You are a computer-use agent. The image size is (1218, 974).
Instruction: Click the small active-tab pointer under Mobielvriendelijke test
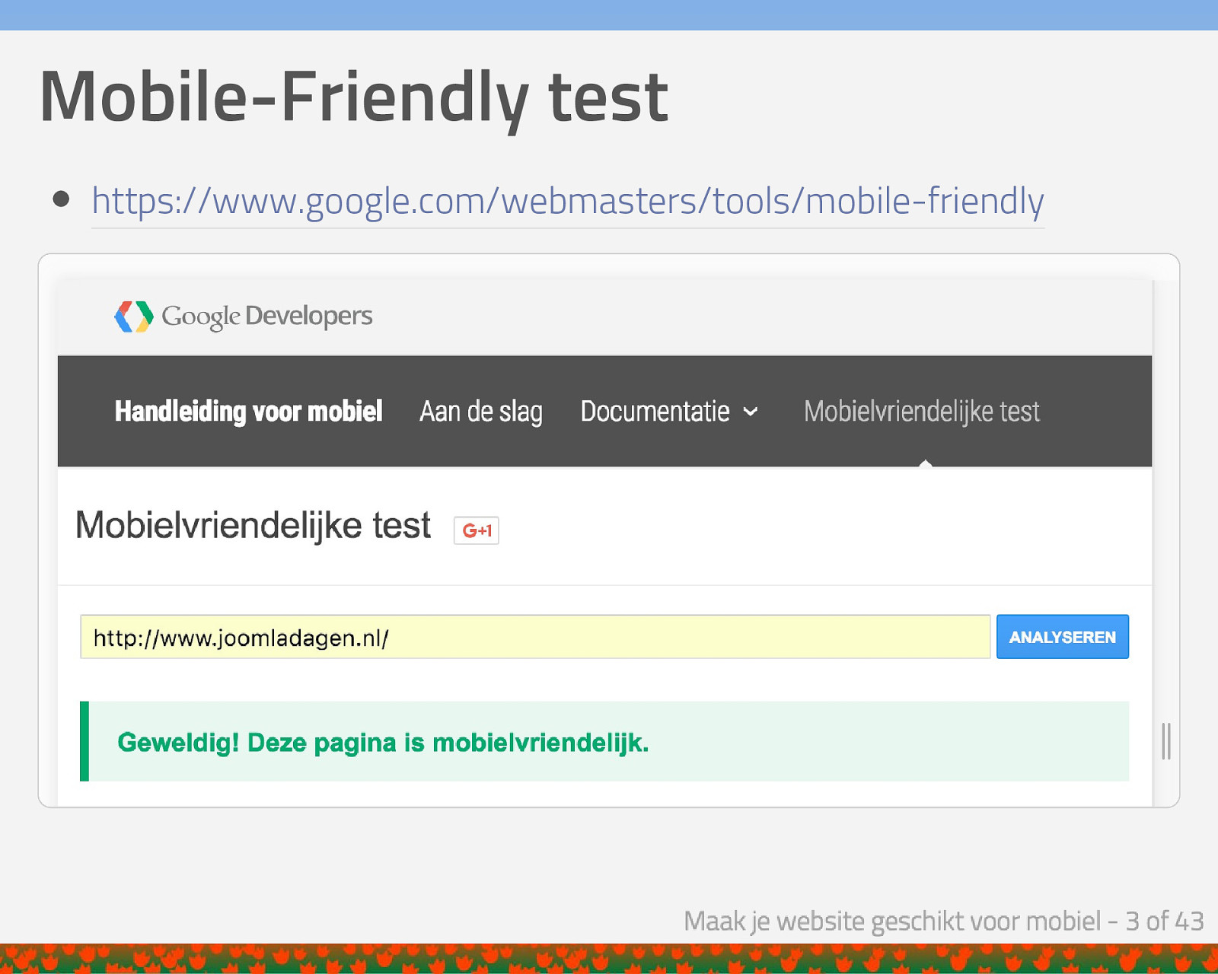926,463
